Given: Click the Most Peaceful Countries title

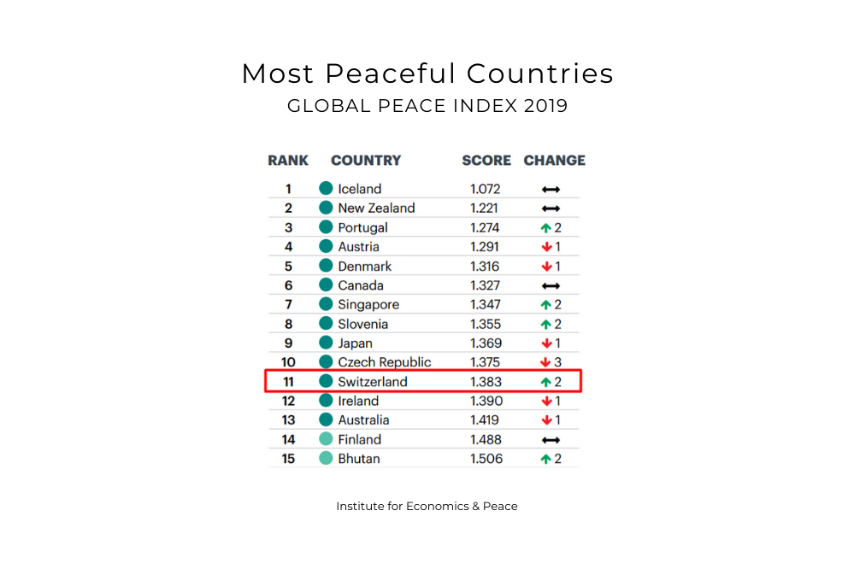Looking at the screenshot, I should [427, 73].
